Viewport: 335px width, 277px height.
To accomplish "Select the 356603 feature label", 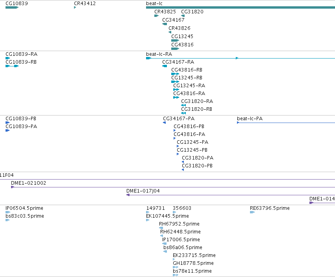I will [182, 208].
